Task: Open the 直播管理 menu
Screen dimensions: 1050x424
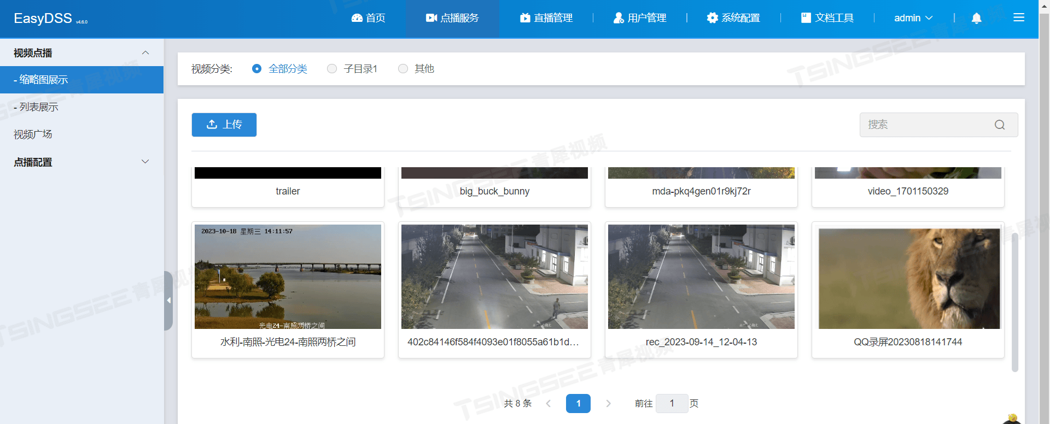Action: pos(546,18)
